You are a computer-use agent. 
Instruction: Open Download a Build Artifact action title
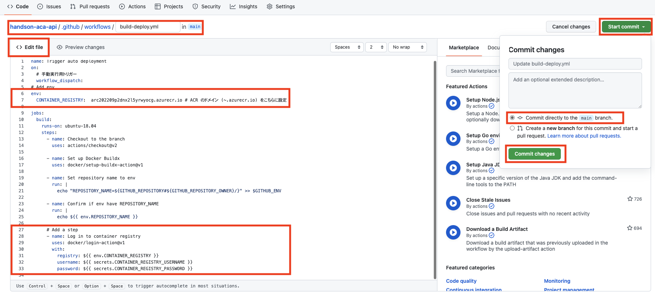click(x=497, y=229)
